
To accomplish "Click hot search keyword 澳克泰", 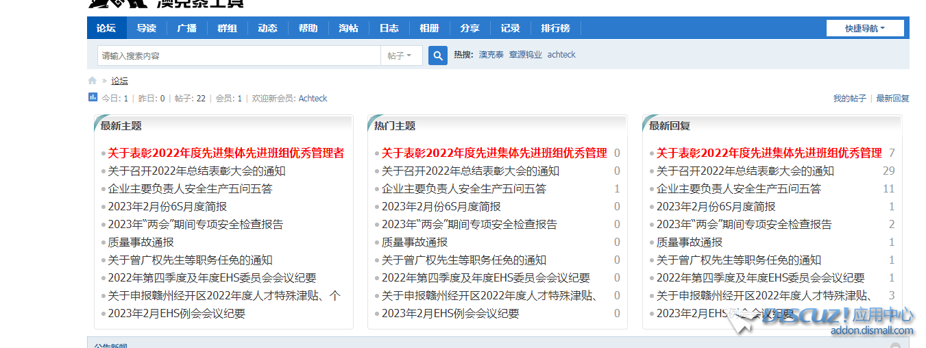I will tap(491, 55).
